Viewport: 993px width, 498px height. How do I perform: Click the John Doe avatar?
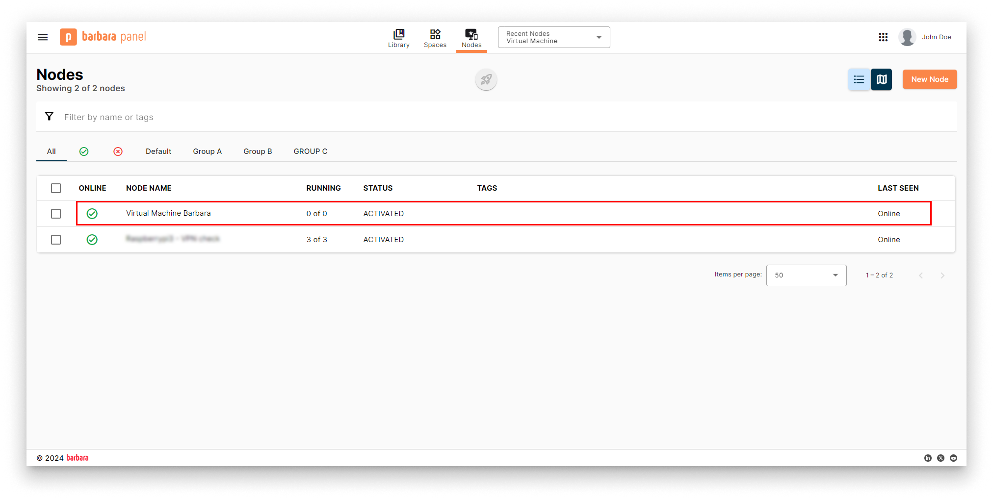[907, 37]
